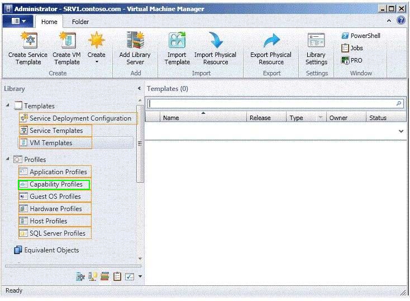
Task: Open Host Profiles node
Action: point(55,221)
